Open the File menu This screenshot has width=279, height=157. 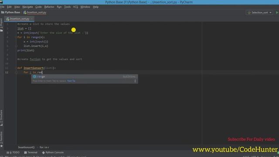click(x=2, y=7)
